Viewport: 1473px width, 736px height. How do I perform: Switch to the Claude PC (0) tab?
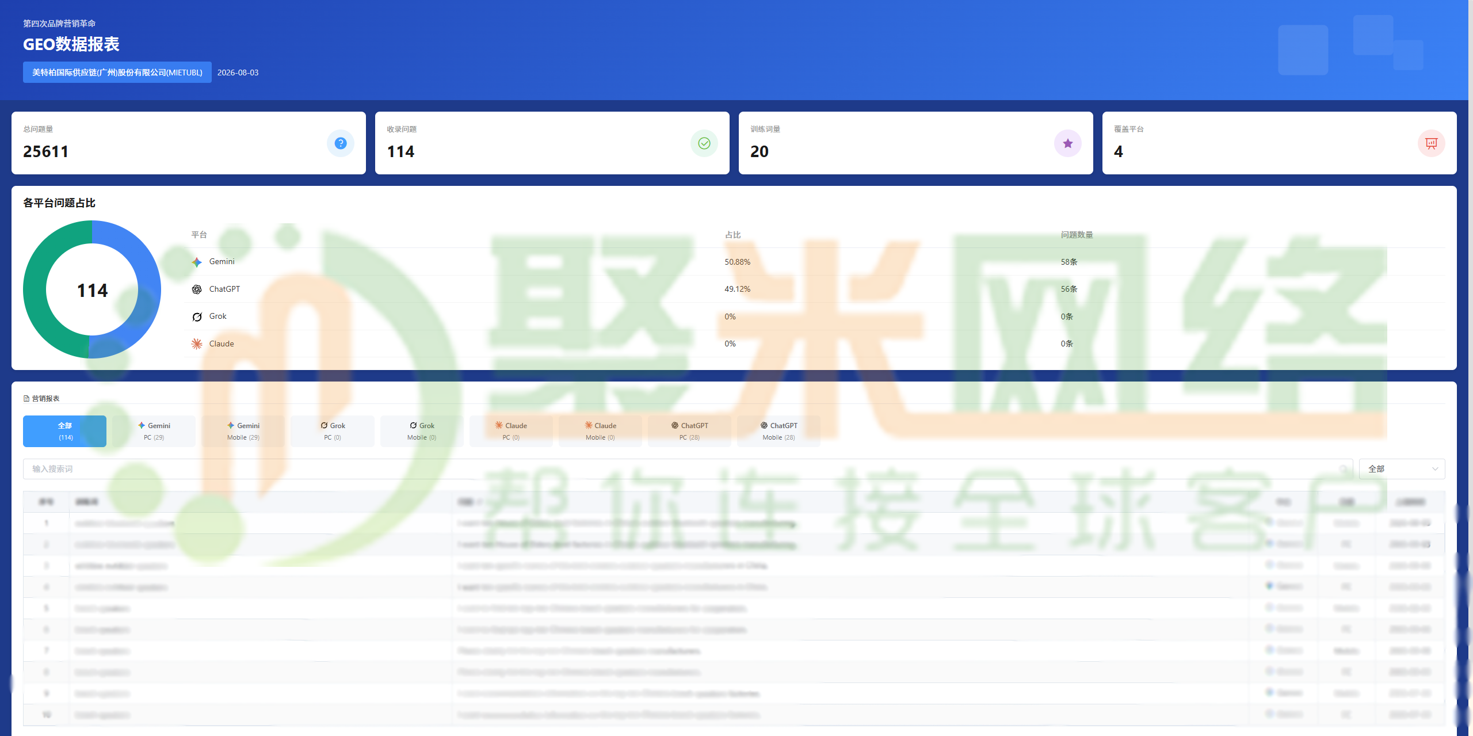tap(511, 431)
